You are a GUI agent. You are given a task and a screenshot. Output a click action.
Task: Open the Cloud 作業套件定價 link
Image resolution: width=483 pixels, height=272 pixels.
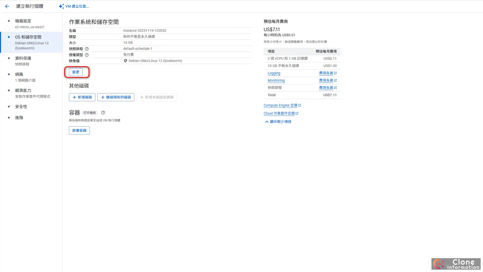point(279,113)
